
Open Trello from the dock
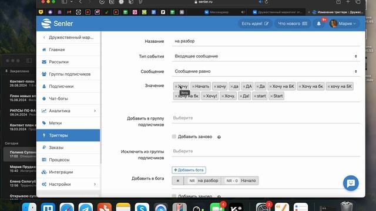point(48,207)
